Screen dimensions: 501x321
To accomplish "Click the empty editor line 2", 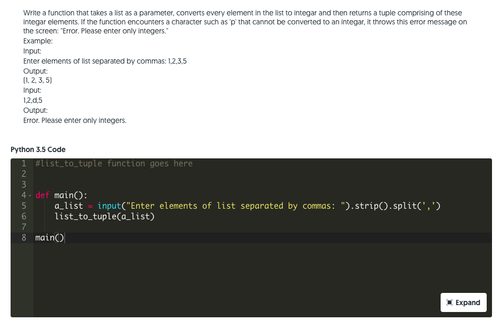I will coord(79,174).
